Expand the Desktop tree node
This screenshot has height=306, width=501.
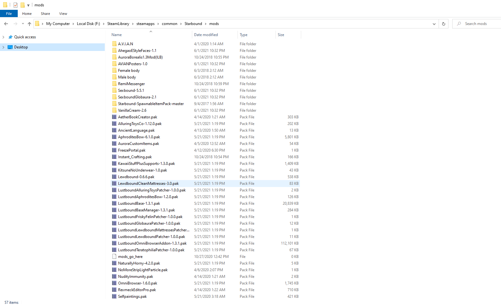click(x=3, y=47)
